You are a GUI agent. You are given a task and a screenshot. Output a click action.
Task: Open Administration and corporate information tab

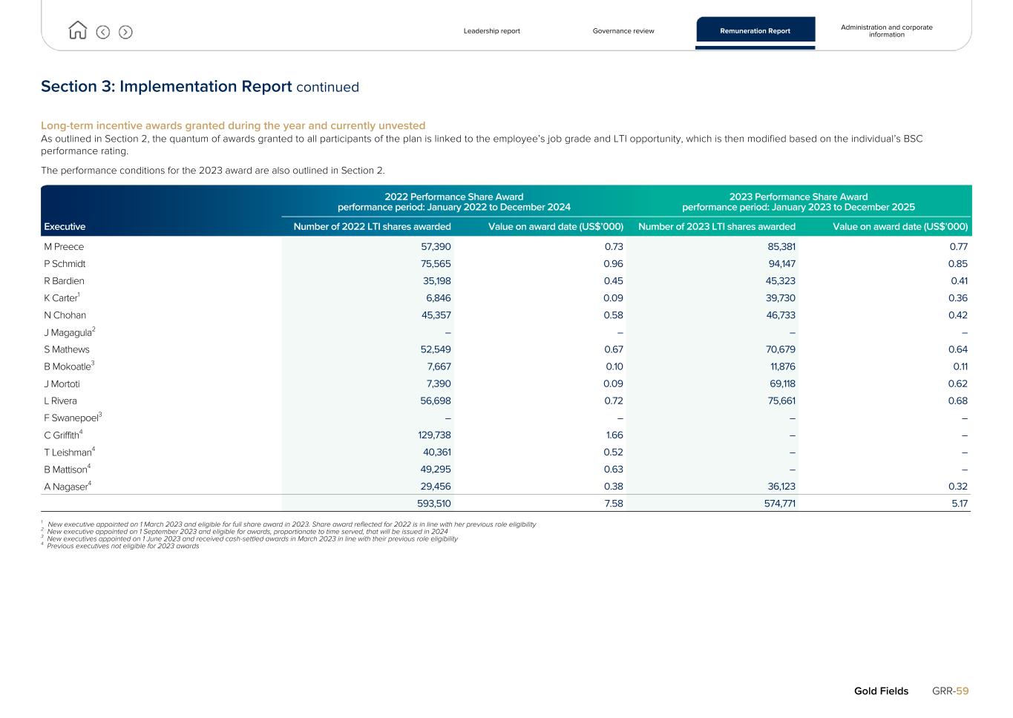click(886, 31)
